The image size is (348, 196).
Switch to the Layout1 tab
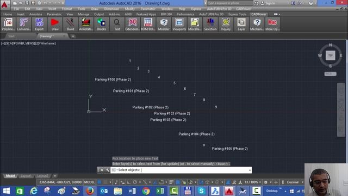pyautogui.click(x=26, y=176)
